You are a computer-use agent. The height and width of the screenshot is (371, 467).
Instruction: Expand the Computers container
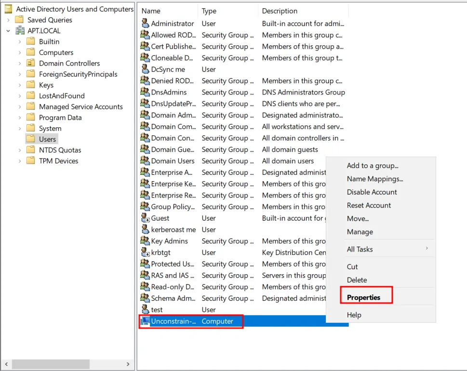coord(20,53)
